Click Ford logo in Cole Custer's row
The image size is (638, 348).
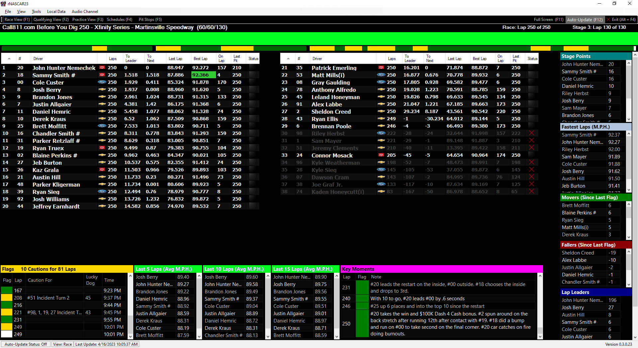(102, 82)
